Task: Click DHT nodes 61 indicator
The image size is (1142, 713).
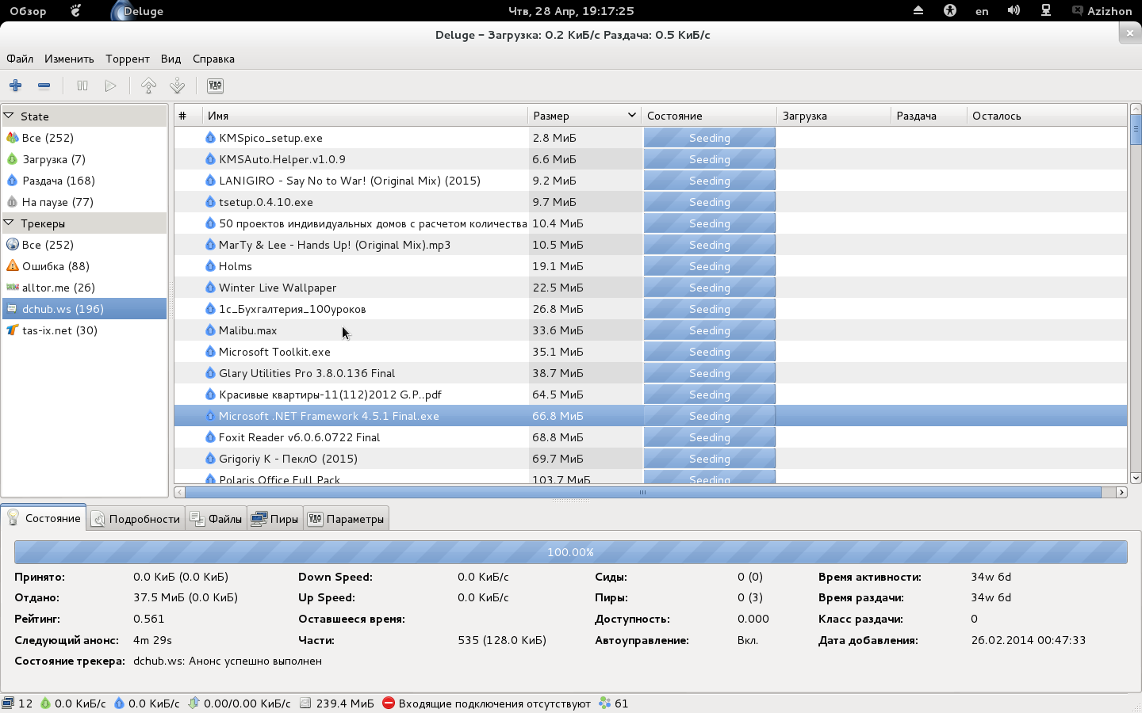Action: pos(614,703)
